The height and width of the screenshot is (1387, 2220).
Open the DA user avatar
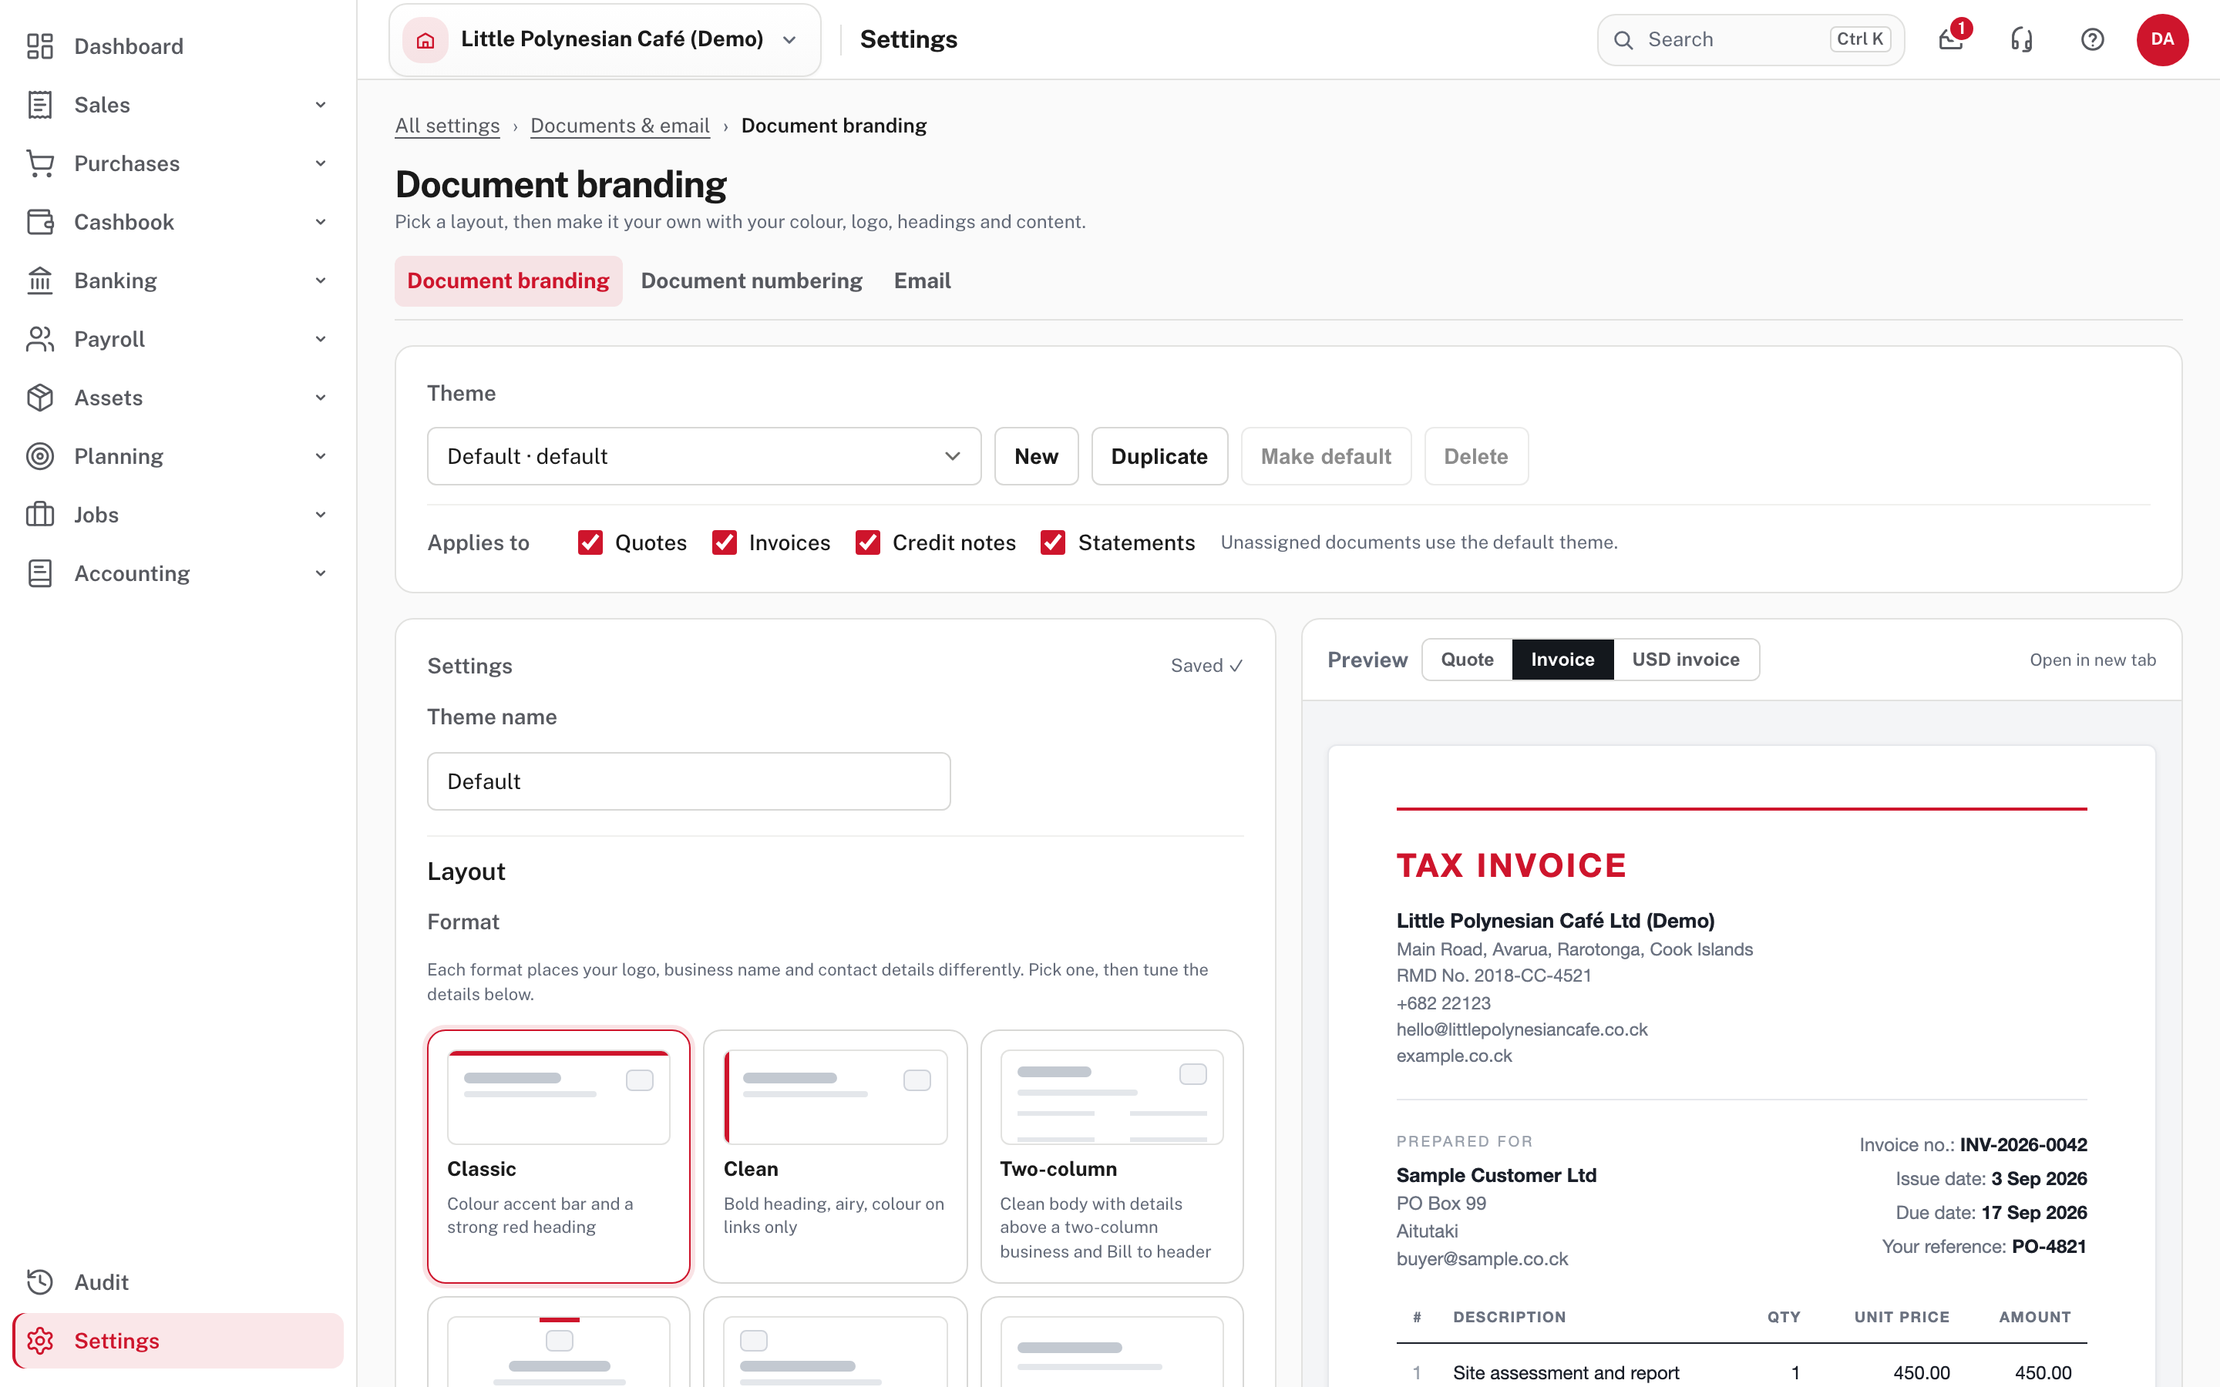click(2162, 39)
